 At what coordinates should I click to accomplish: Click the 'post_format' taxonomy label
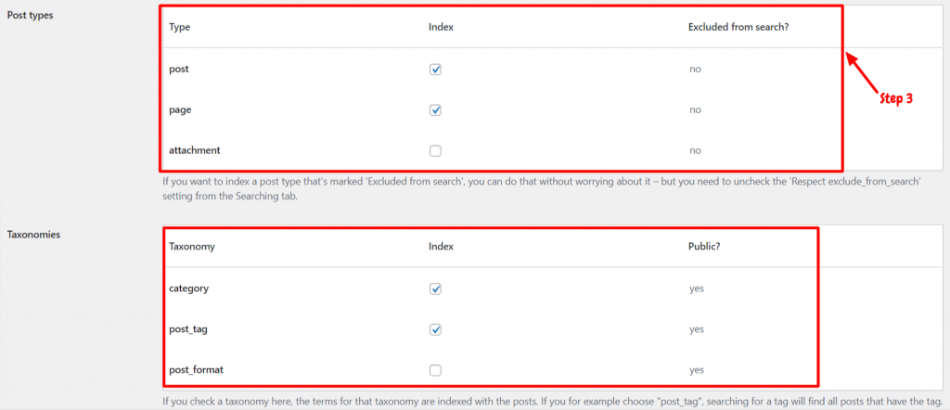[197, 370]
